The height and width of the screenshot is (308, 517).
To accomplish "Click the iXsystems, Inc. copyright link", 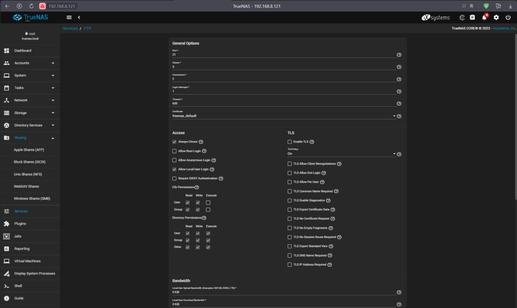I will point(504,28).
